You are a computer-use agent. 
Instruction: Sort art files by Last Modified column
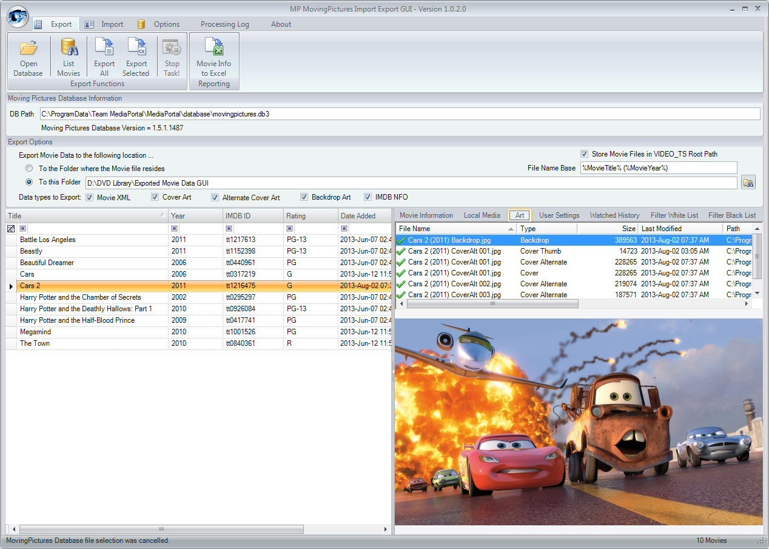click(x=680, y=229)
